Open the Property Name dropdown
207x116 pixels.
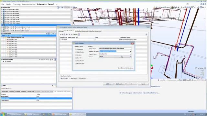pos(130,54)
